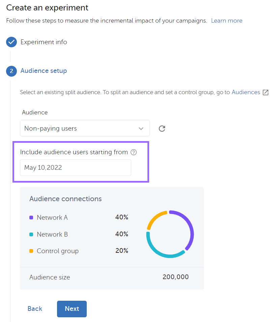Viewport: 274px width, 322px height.
Task: Click the Control group yellow color swatch
Action: pyautogui.click(x=31, y=251)
